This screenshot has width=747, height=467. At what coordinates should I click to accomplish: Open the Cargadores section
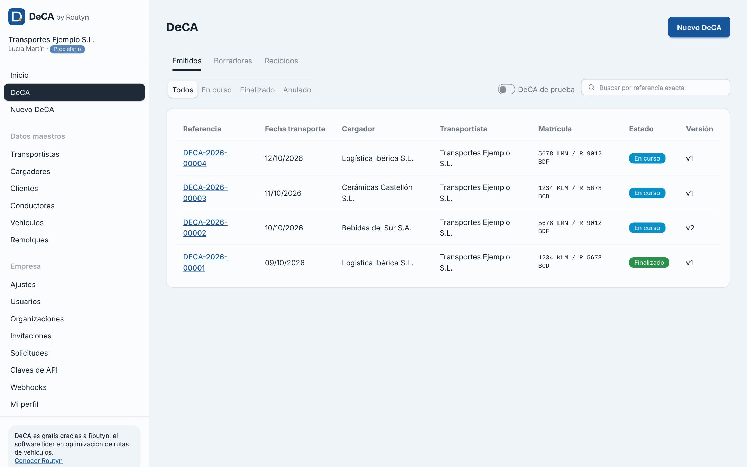pos(74,172)
